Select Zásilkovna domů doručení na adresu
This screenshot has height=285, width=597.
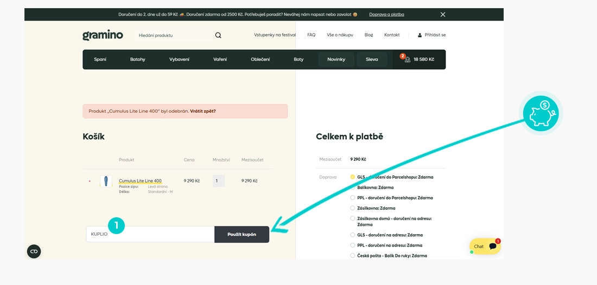(353, 218)
